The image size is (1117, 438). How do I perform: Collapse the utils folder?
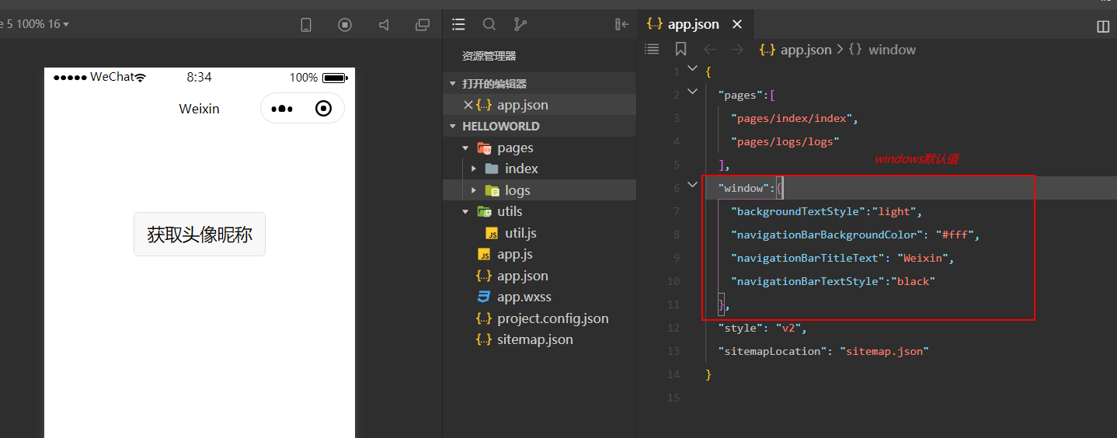tap(465, 211)
